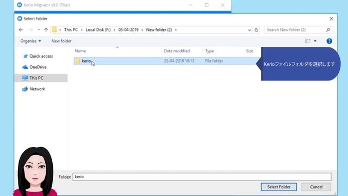Click the File folder type cell
The image size is (348, 196).
tap(214, 61)
